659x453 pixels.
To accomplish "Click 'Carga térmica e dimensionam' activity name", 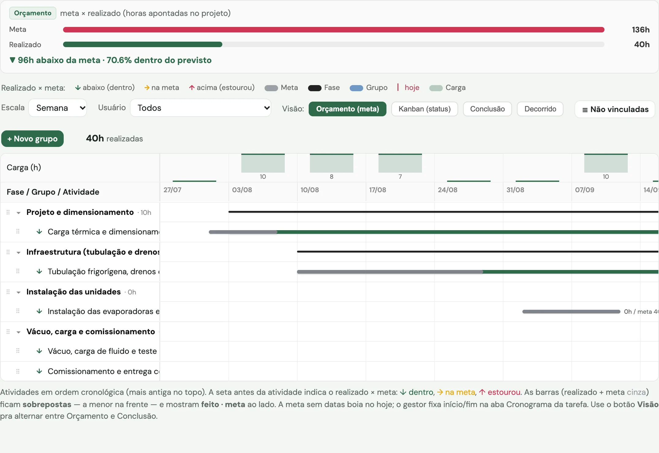I will click(x=104, y=232).
